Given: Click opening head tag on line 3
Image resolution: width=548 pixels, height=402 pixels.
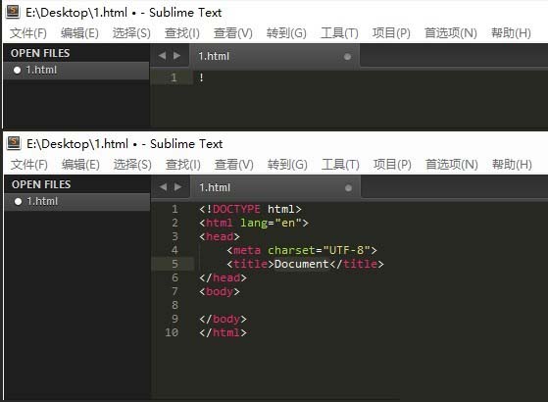Looking at the screenshot, I should click(220, 236).
